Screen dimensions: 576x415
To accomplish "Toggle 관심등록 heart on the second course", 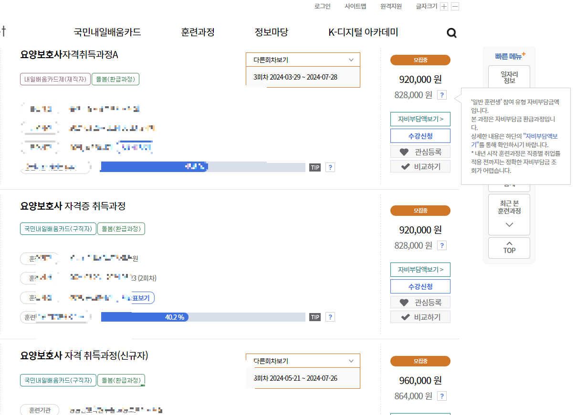I will (x=420, y=302).
